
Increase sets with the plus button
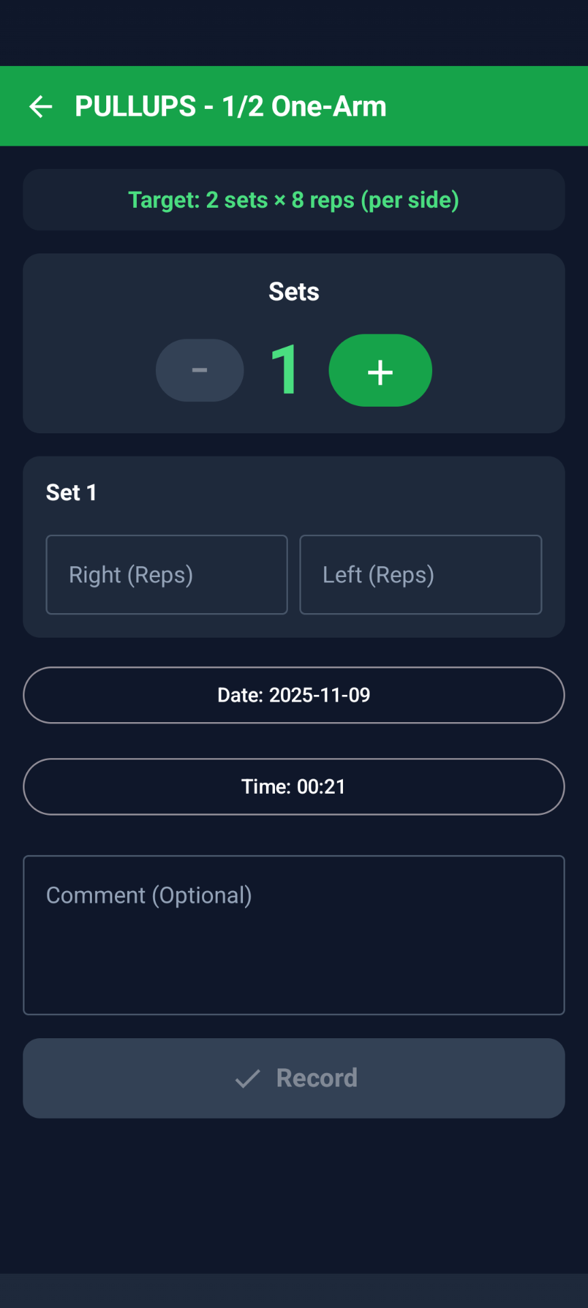point(380,371)
